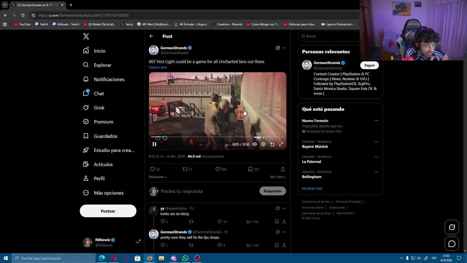Click Ver citas link
Viewport: 467px width, 263px height.
(x=278, y=177)
